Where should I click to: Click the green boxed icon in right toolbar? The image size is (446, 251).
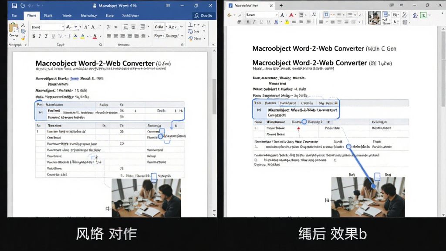pyautogui.click(x=423, y=15)
